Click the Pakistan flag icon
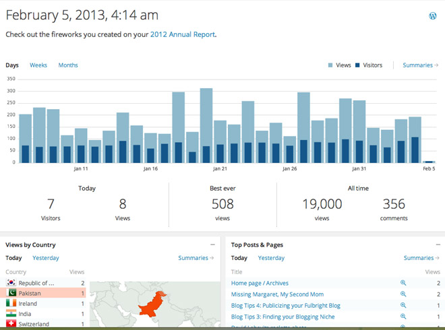The width and height of the screenshot is (445, 330). coord(11,294)
